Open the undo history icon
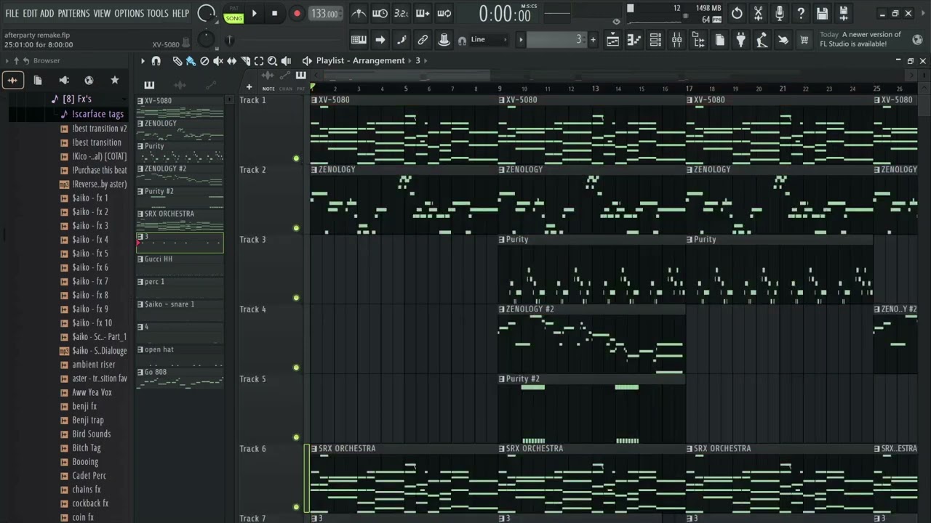Image resolution: width=931 pixels, height=523 pixels. (737, 13)
